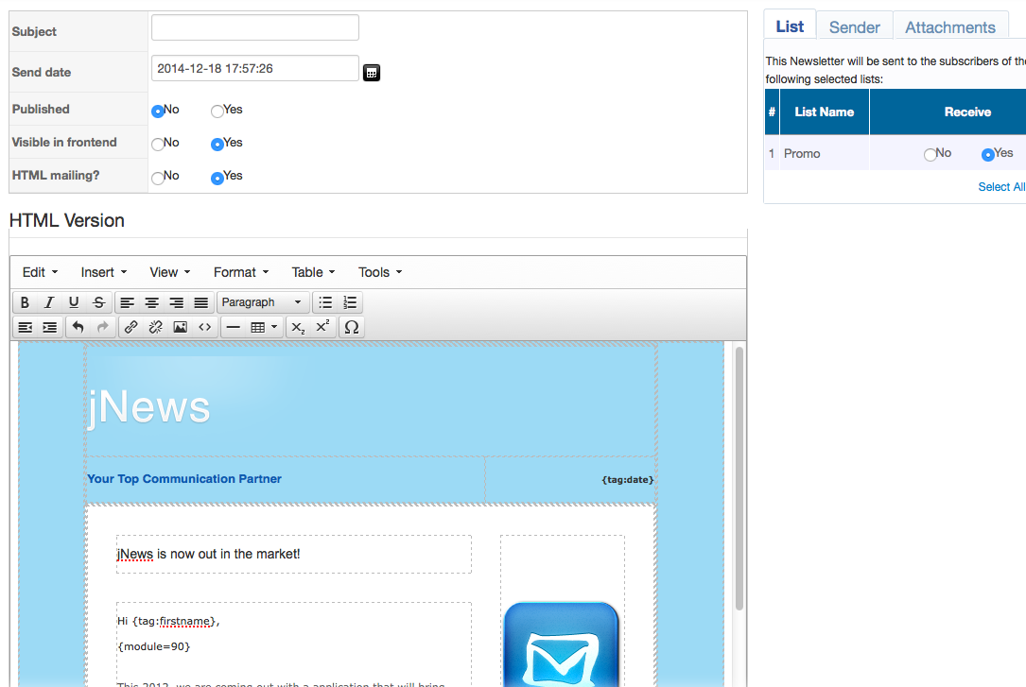This screenshot has width=1026, height=687.
Task: Click the {module=90} tag text
Action: tap(154, 647)
